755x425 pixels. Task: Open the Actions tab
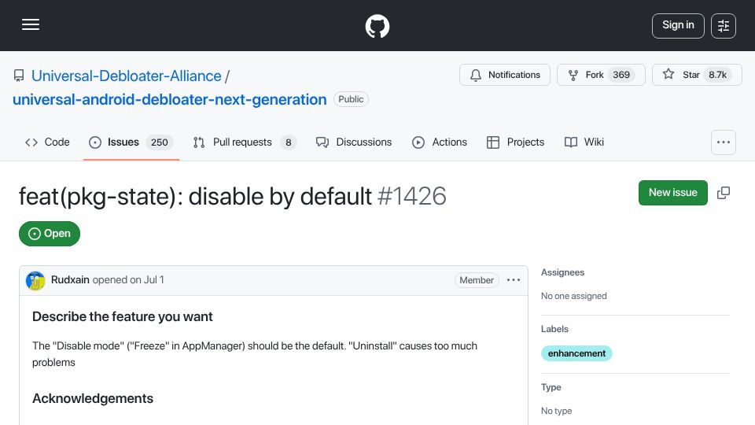coord(440,142)
